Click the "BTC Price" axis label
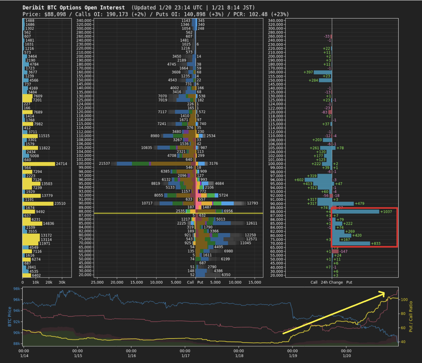This screenshot has height=363, width=422. 10,316
